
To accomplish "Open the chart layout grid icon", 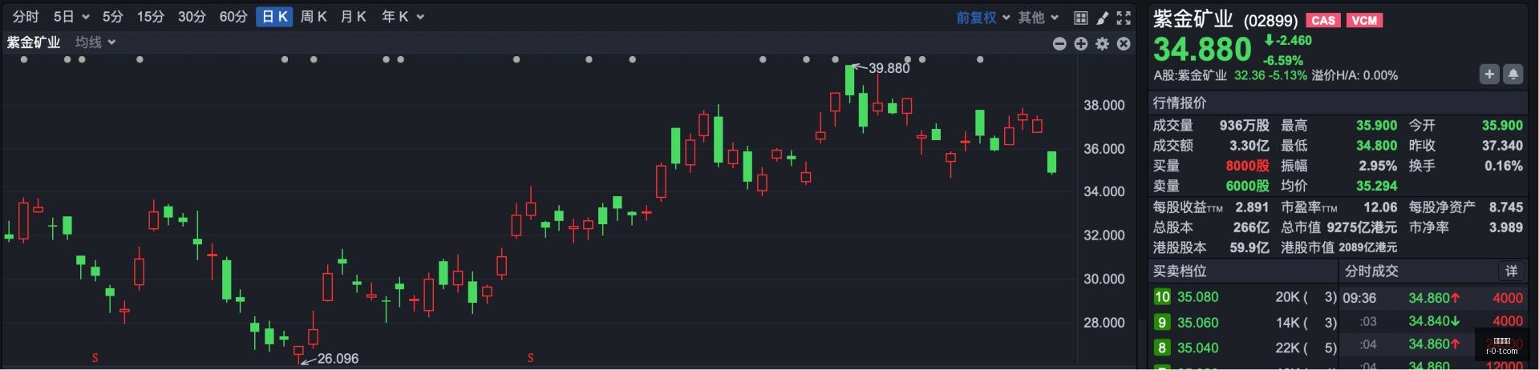I will pos(1080,18).
